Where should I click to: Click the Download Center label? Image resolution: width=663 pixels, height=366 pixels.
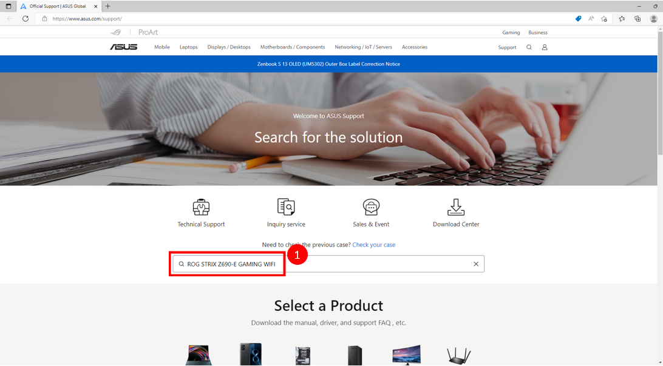[456, 224]
